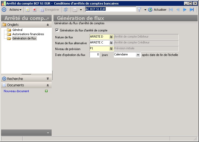Select the Génération de flux tree item
This screenshot has width=199, height=142.
pyautogui.click(x=24, y=38)
